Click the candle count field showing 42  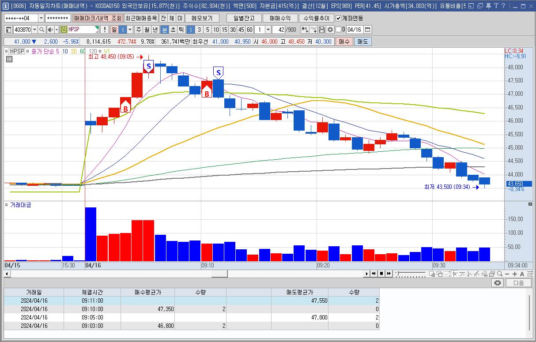point(279,30)
